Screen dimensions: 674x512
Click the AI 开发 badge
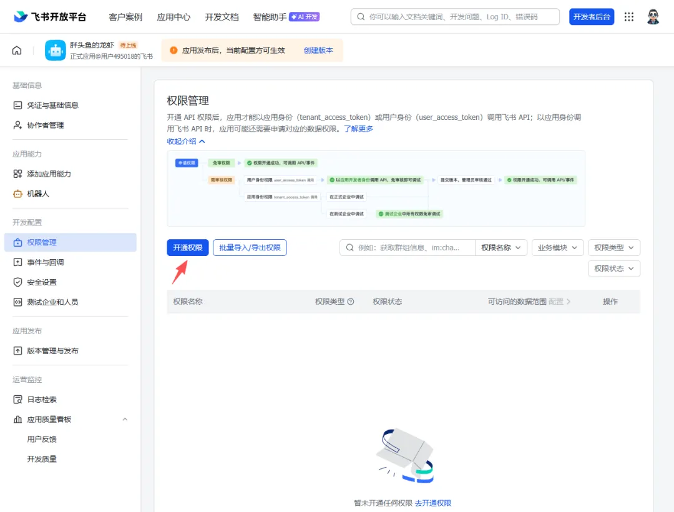tap(305, 17)
